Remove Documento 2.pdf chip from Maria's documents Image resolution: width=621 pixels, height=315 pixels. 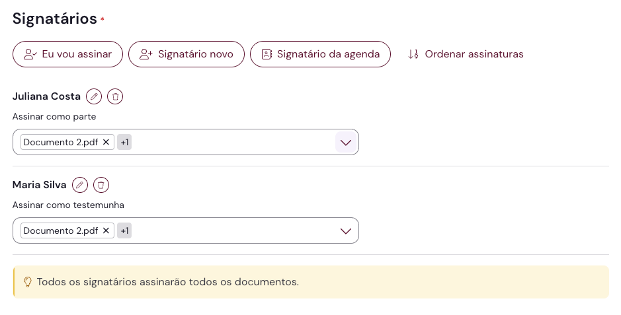106,230
